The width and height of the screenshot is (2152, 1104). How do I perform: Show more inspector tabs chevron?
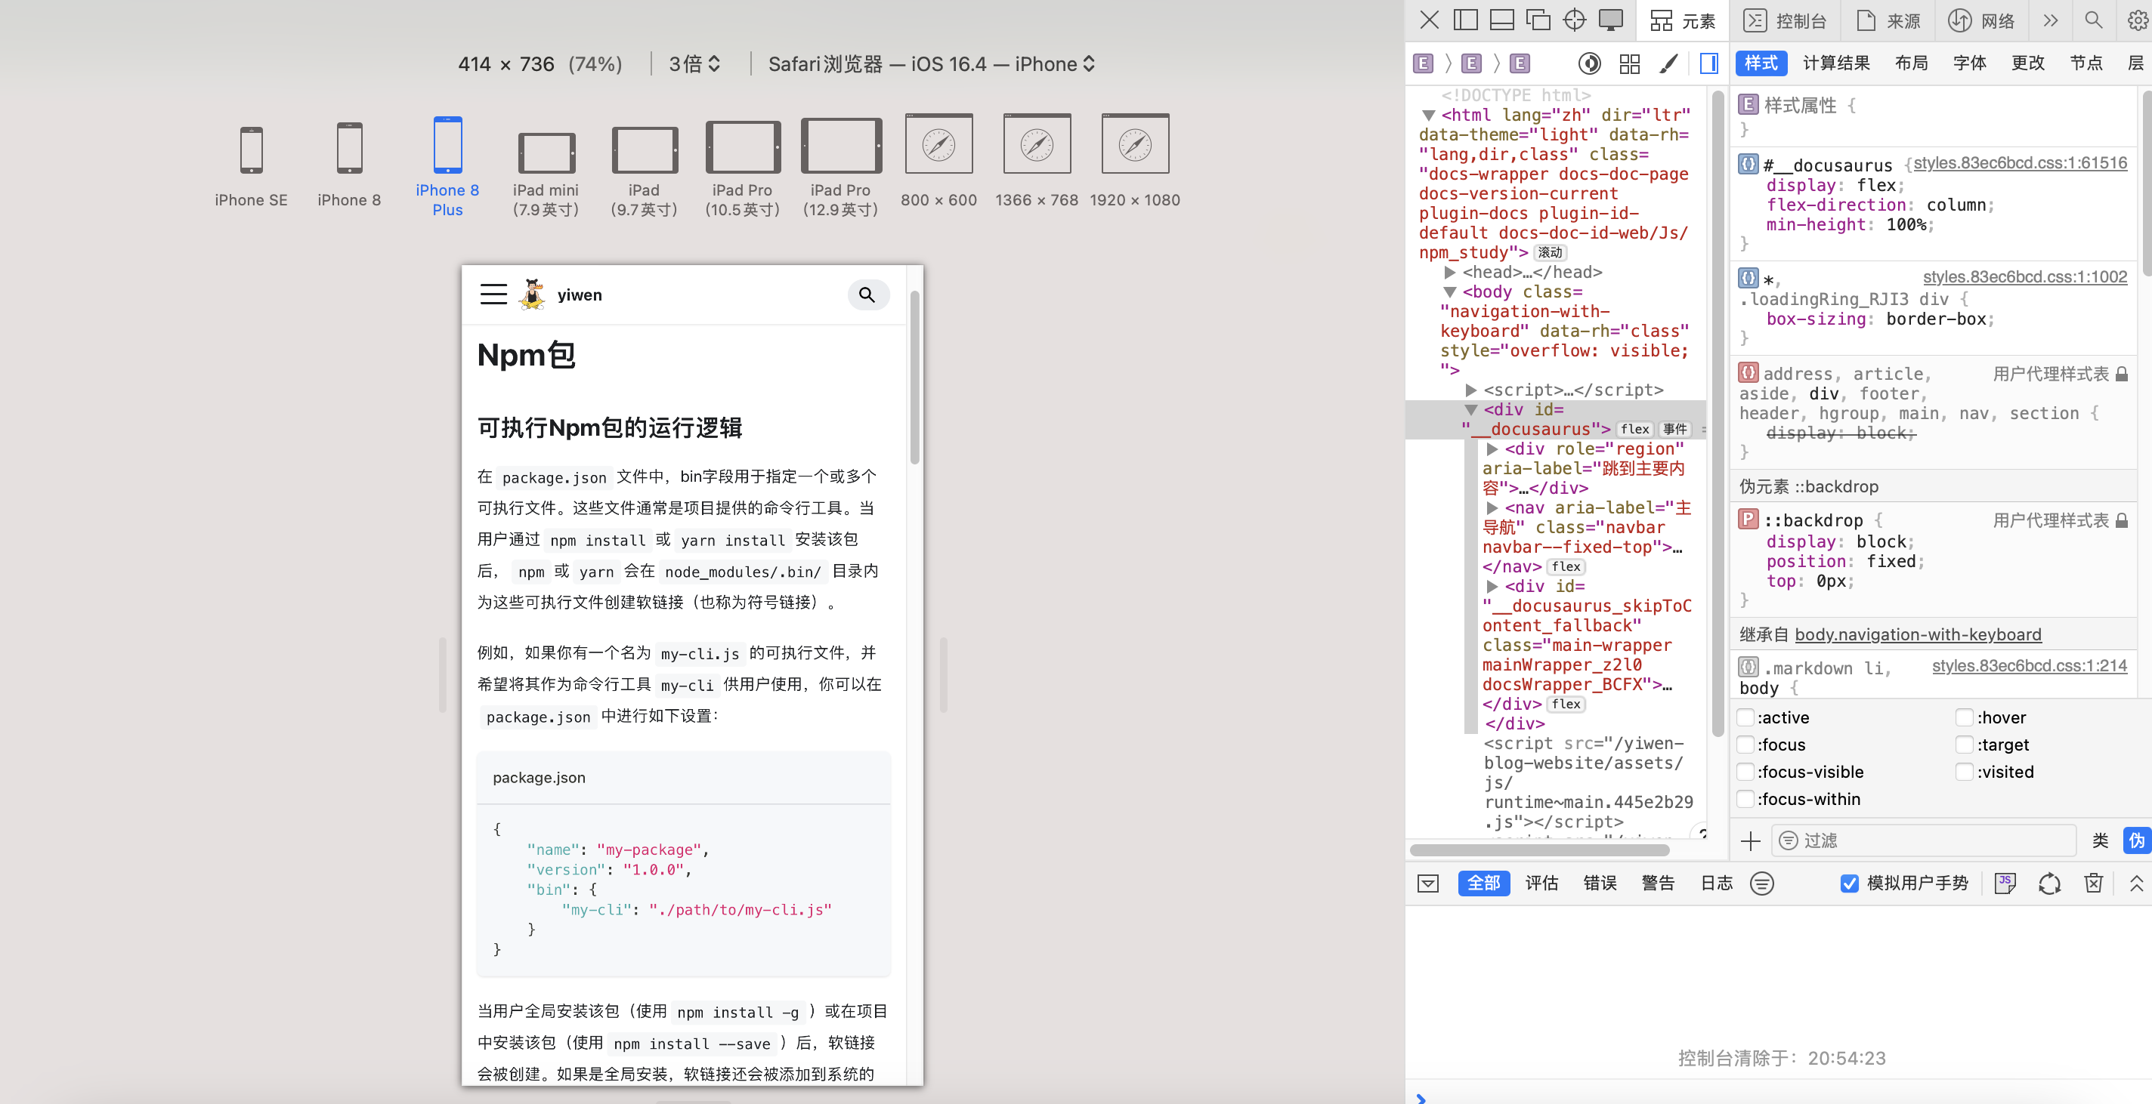pos(2050,20)
